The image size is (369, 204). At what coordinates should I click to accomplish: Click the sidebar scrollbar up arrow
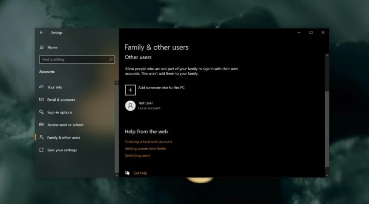[x=117, y=83]
